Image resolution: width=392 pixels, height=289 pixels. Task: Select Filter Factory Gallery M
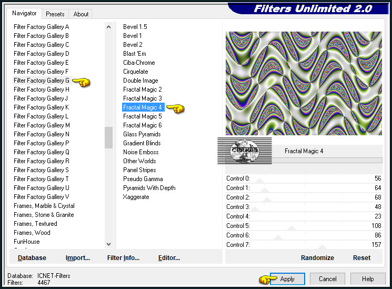[42, 125]
